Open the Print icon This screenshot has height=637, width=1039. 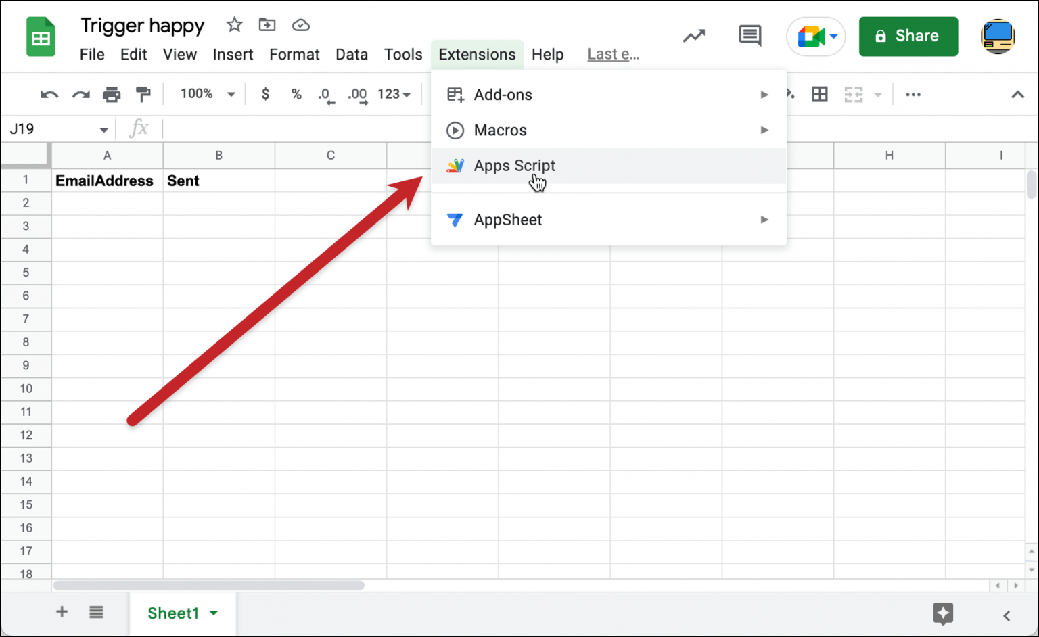[x=112, y=94]
